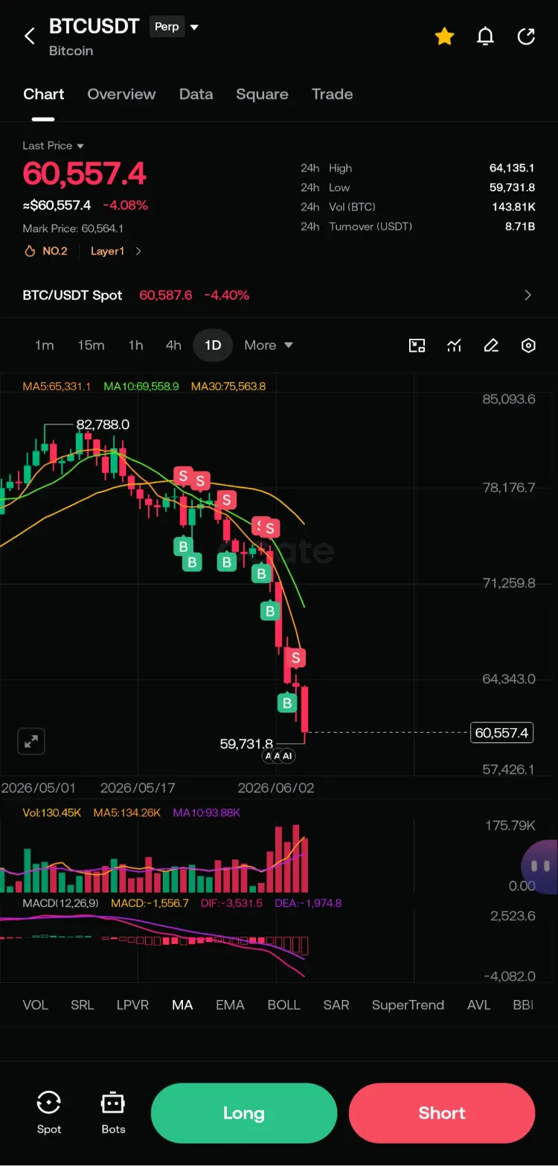558x1166 pixels.
Task: Open the chart indicators icon
Action: pyautogui.click(x=454, y=345)
